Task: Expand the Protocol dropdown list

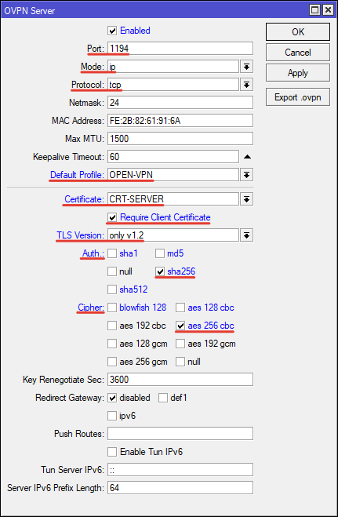Action: 246,85
